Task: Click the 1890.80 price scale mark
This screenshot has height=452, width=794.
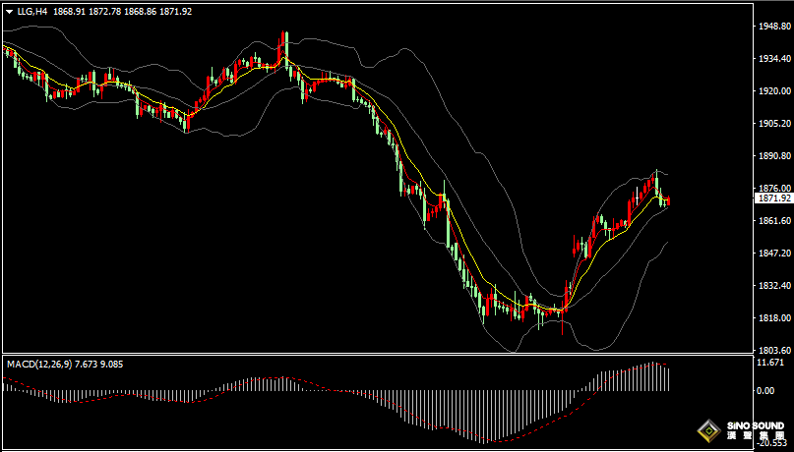Action: click(x=773, y=156)
